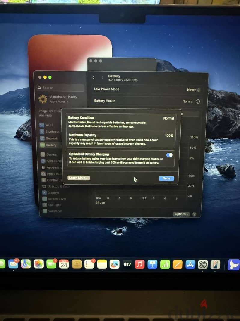Open Mamdouh Elbadry Apple Account
240x321 pixels.
click(58, 99)
